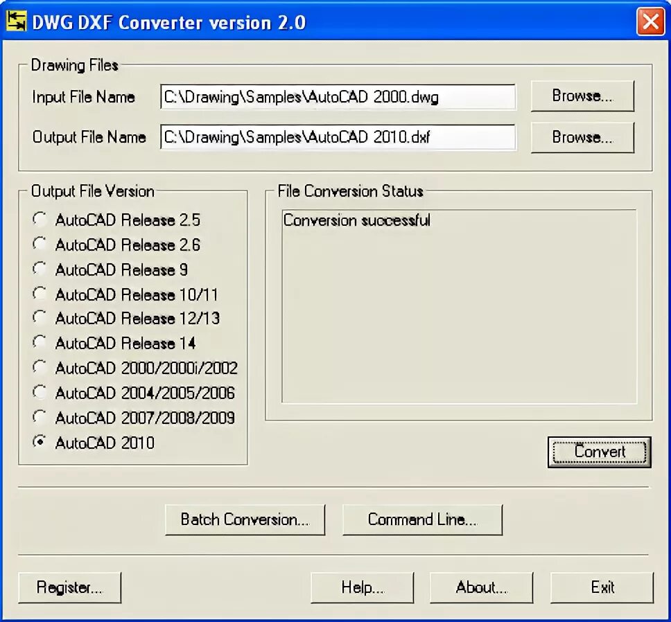Click the 'File Conversion Status' group label
This screenshot has width=671, height=622.
(x=351, y=191)
